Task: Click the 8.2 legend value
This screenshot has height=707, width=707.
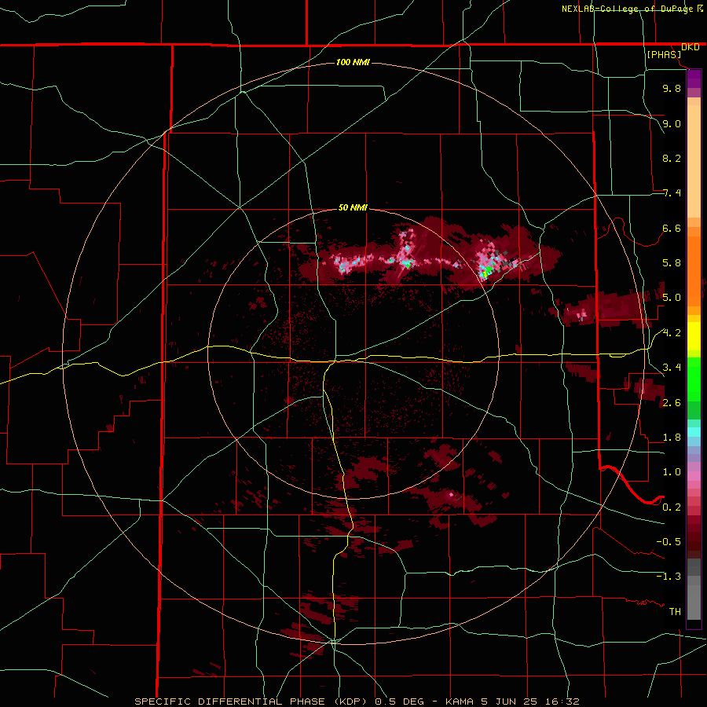Action: pos(672,158)
